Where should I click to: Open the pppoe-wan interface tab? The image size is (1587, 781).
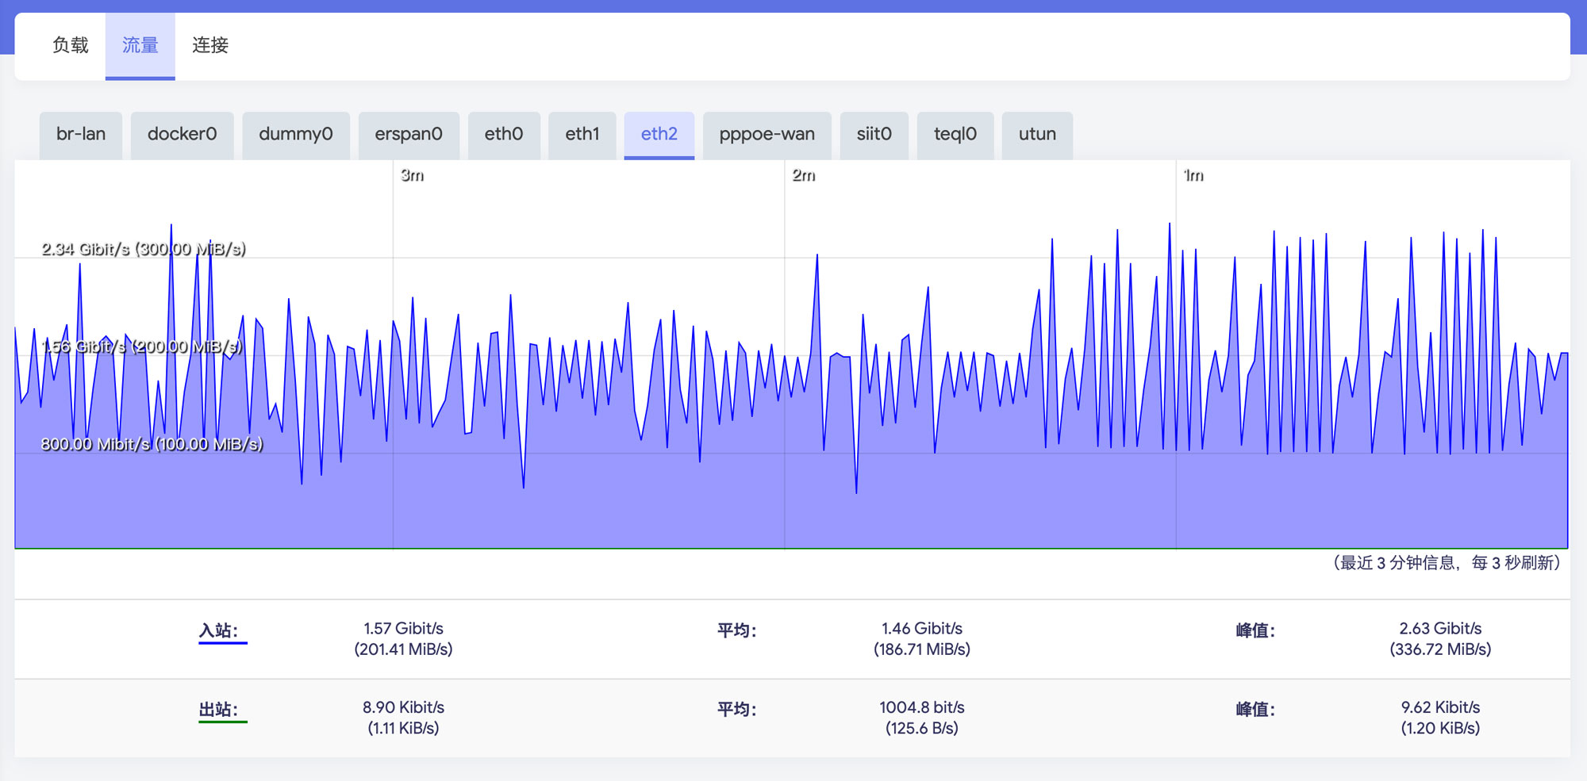(767, 134)
